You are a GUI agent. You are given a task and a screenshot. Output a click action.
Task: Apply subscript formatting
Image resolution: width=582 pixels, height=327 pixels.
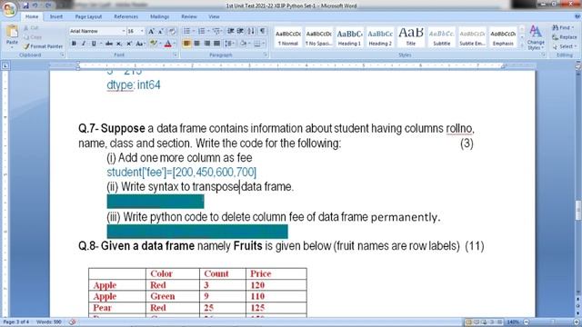coord(119,44)
